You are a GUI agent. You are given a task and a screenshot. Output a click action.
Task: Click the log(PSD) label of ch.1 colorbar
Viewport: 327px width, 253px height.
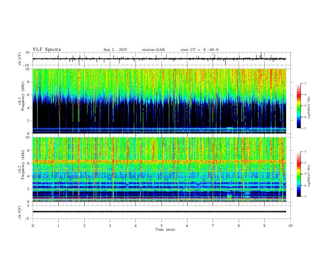click(309, 107)
